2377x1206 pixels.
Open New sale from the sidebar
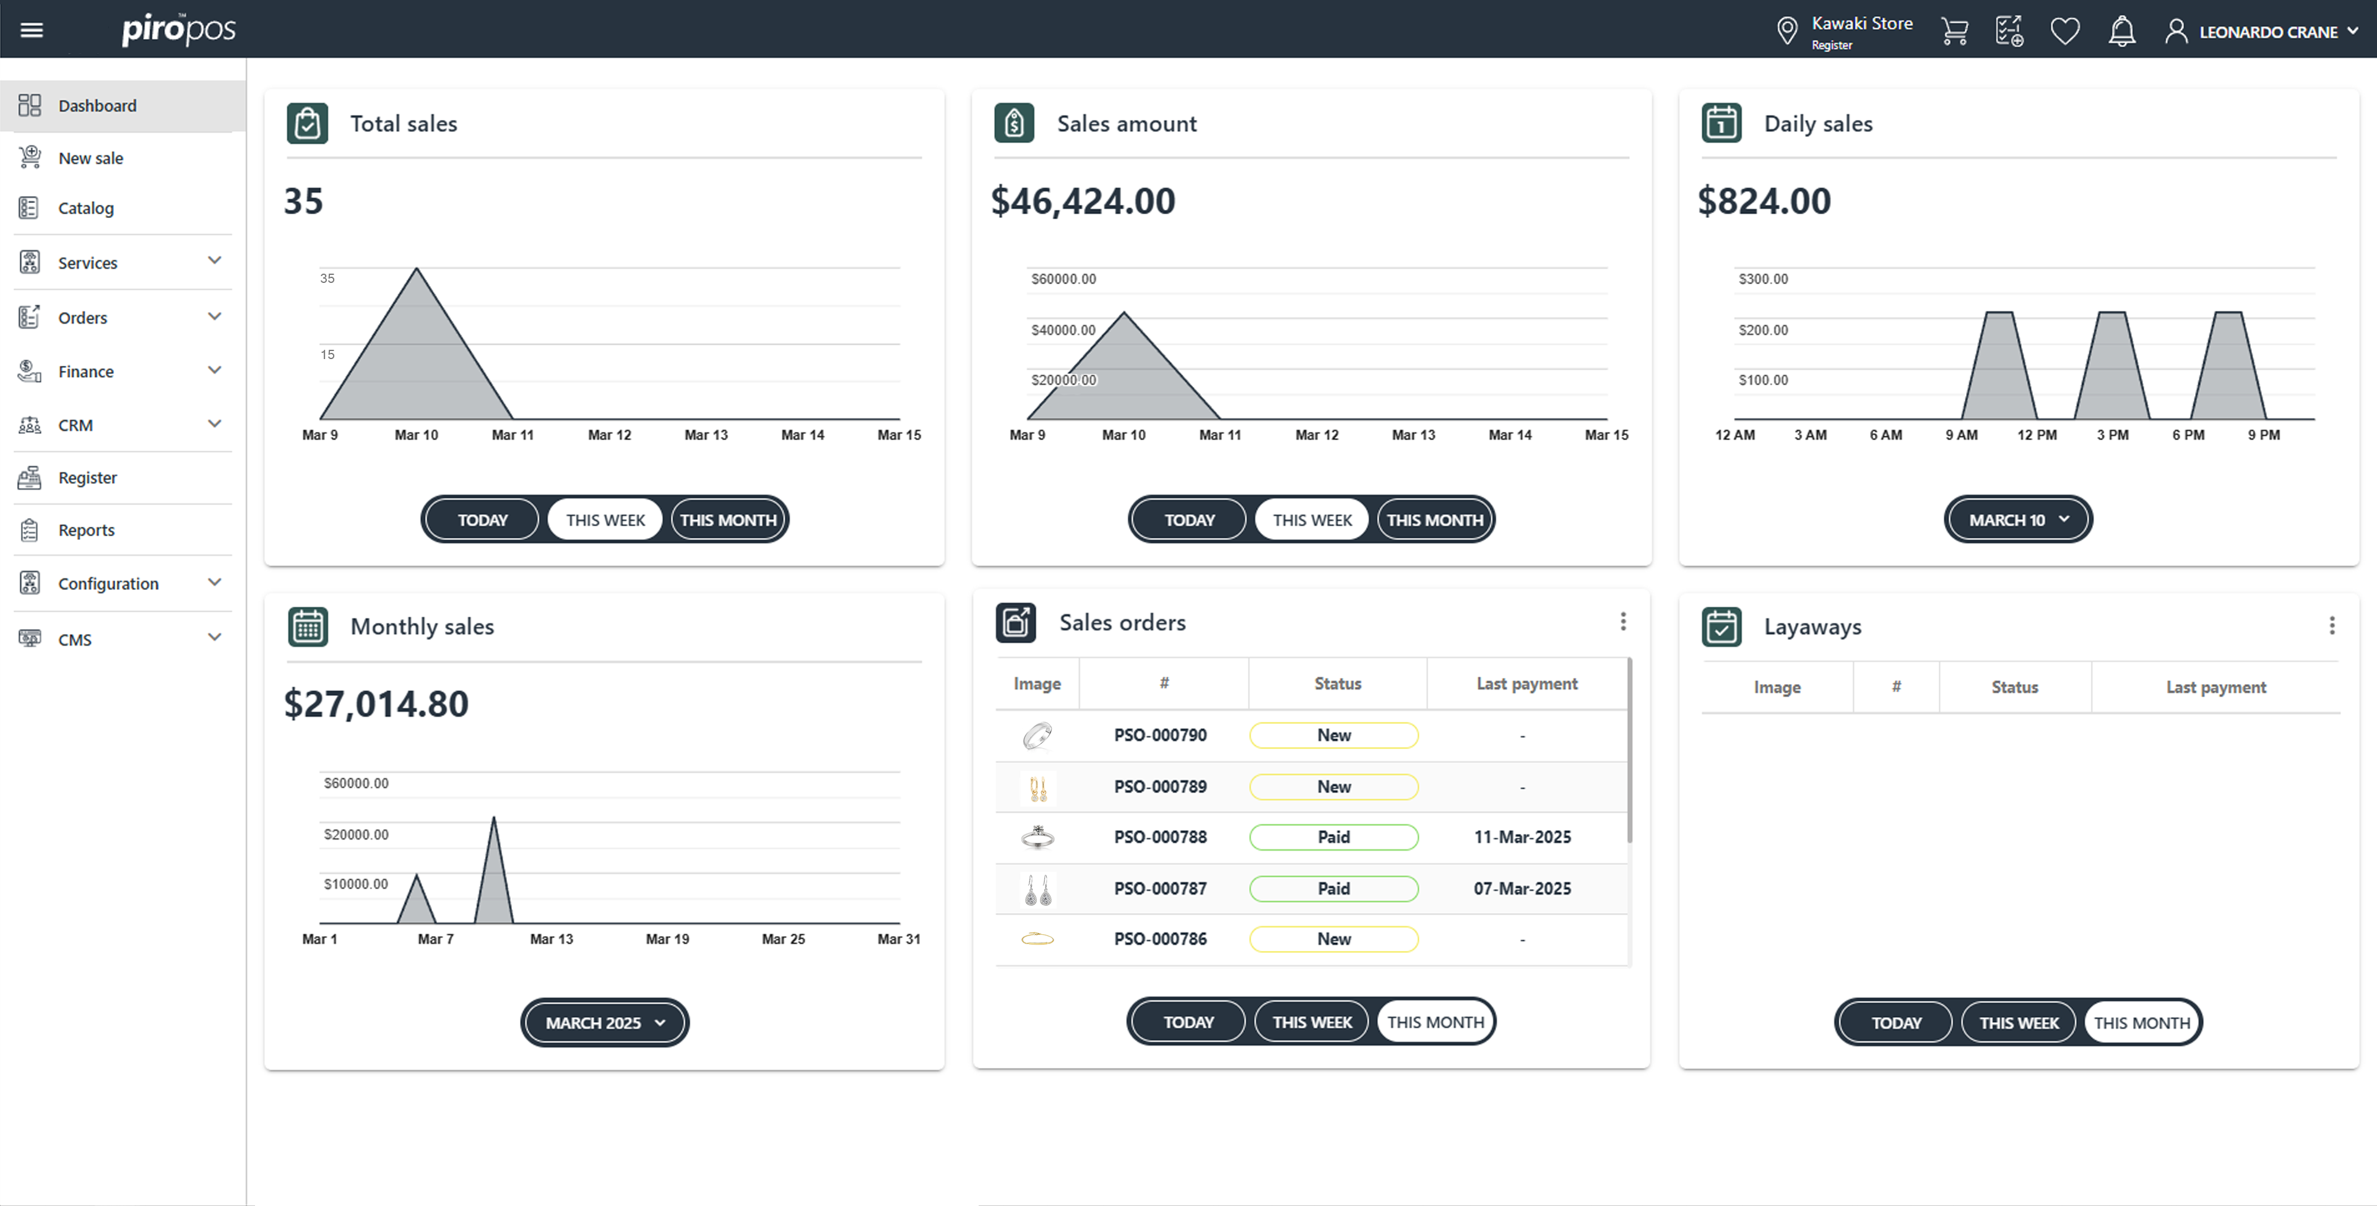click(x=90, y=158)
